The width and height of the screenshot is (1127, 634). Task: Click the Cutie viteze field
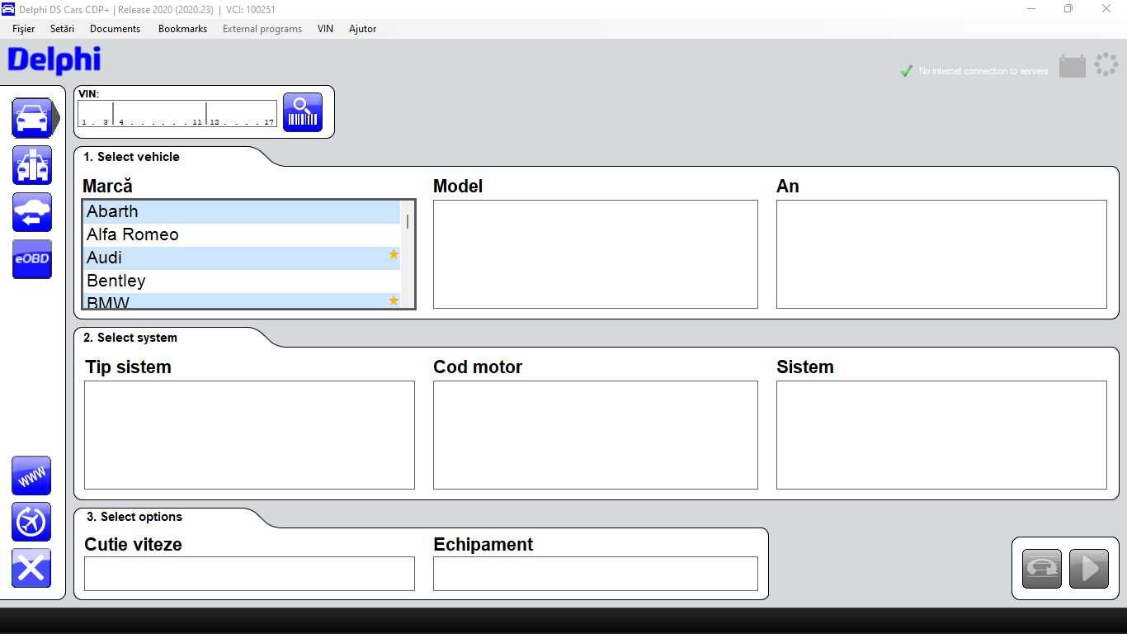(x=249, y=574)
